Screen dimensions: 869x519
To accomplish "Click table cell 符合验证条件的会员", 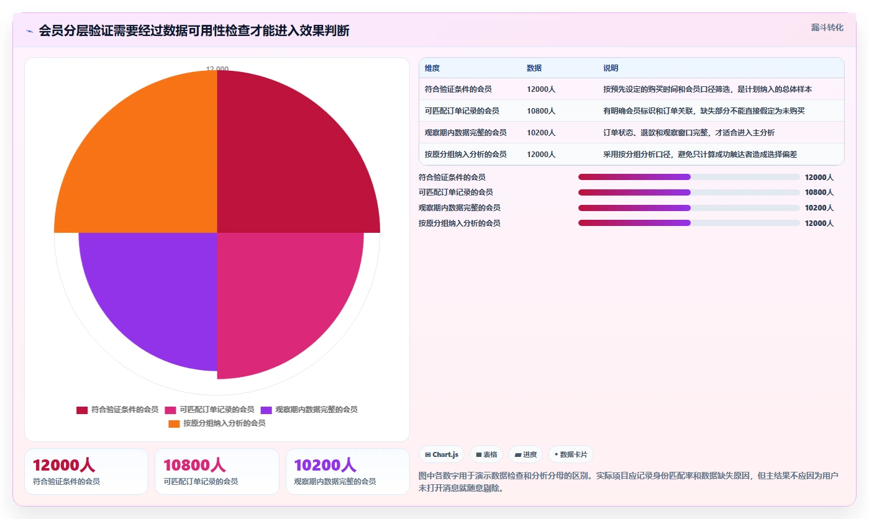I will [458, 89].
